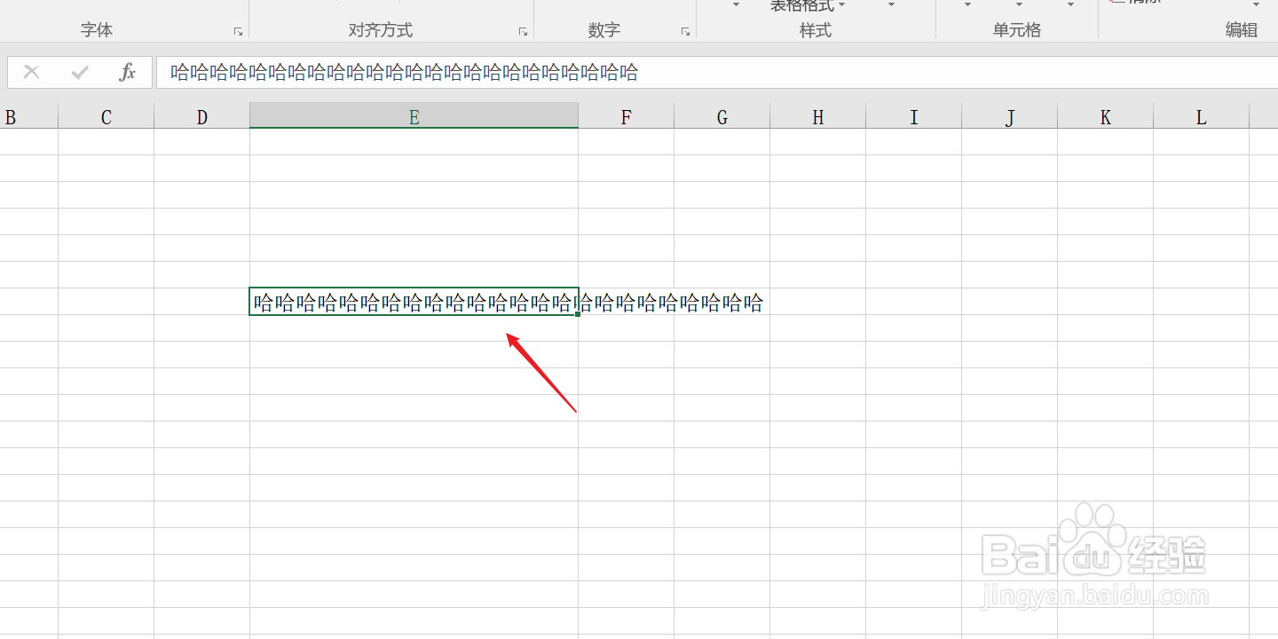Select column L by clicking its header
The width and height of the screenshot is (1278, 639).
coord(1200,116)
